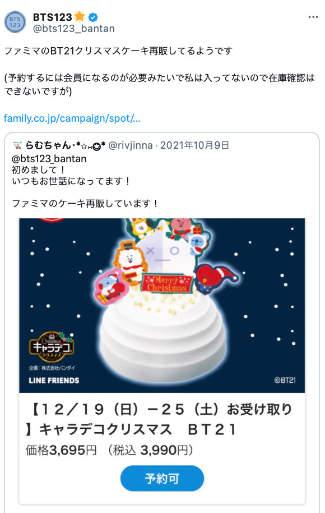The width and height of the screenshot is (325, 513).
Task: Click the ©BT21 copyright mark
Action: point(285,380)
